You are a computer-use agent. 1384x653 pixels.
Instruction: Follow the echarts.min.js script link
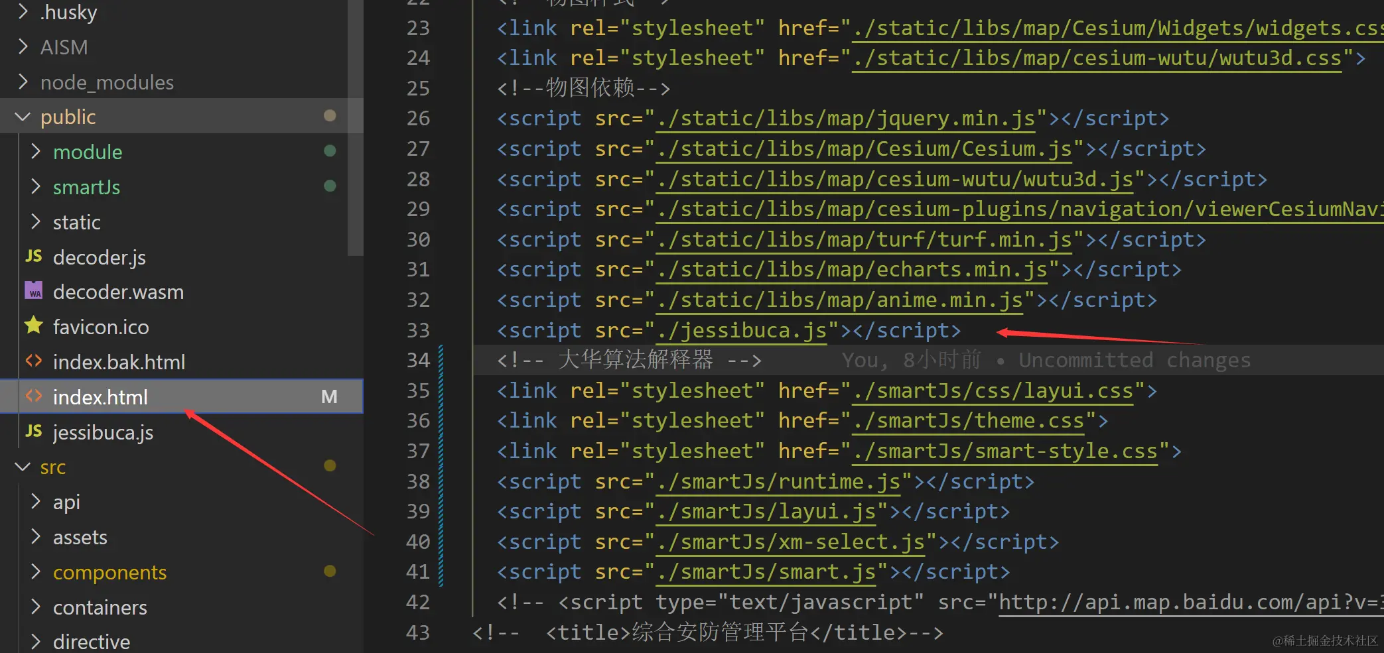click(x=852, y=270)
